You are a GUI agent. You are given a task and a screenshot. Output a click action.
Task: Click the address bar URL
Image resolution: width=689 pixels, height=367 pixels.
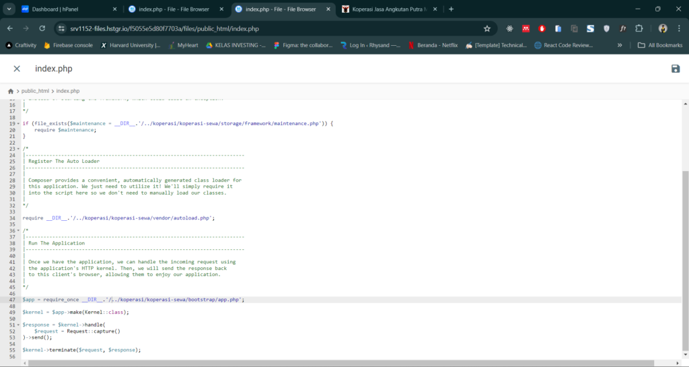coord(165,28)
